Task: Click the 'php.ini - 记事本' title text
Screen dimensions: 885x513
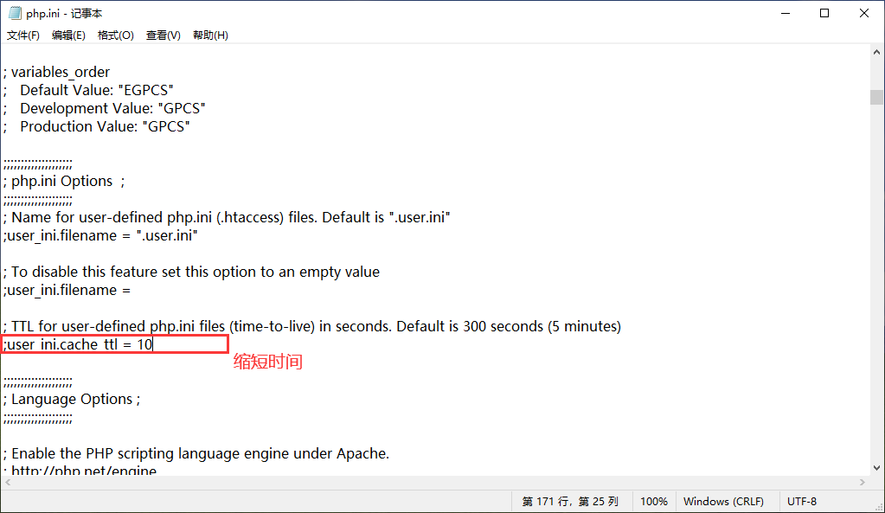Action: pos(64,13)
